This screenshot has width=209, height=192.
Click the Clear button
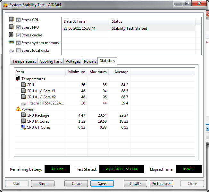point(76,183)
